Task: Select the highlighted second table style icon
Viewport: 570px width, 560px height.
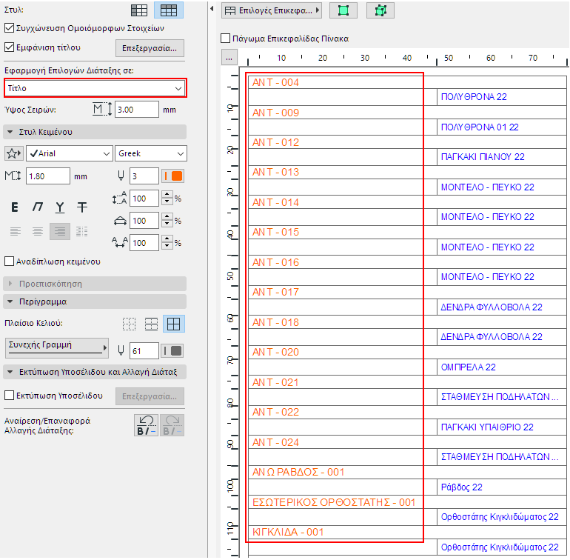Action: [169, 10]
